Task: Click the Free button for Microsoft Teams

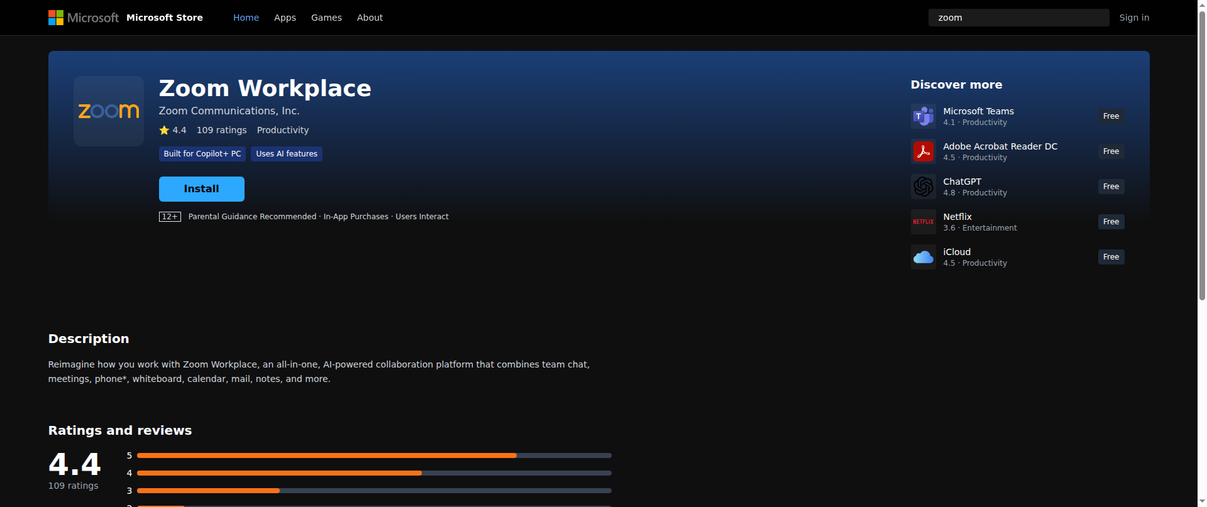Action: pyautogui.click(x=1111, y=116)
